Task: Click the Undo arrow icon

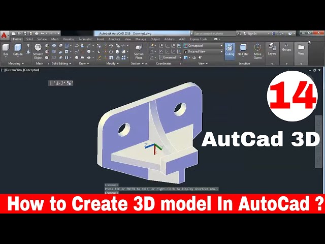Action: 42,34
